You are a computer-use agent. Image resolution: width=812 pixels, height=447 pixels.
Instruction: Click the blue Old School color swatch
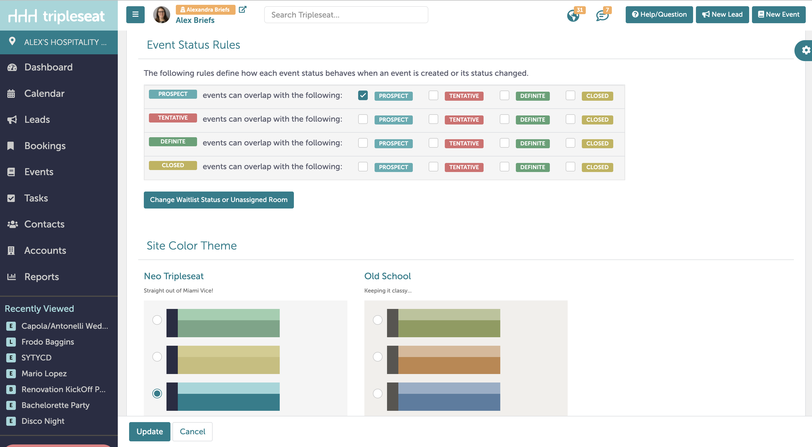443,397
